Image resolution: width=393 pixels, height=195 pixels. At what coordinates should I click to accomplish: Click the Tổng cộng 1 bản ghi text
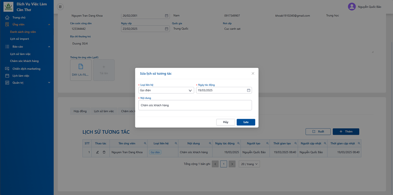click(197, 164)
